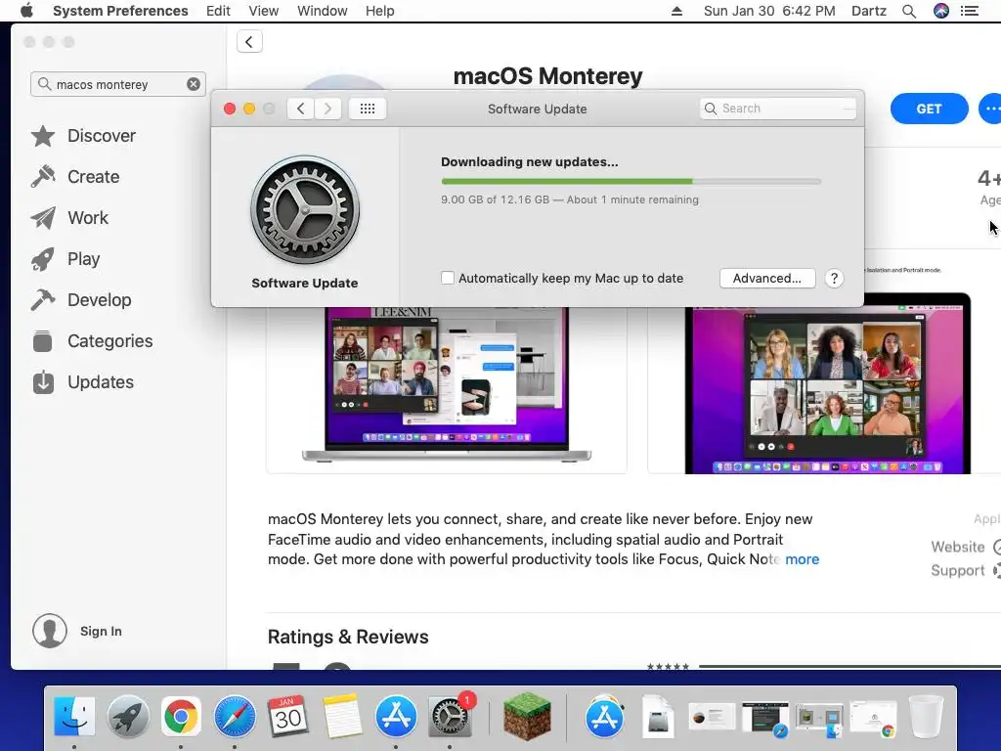Click the blue more options ellipsis button
Screen dimensions: 1001x751
coord(990,109)
